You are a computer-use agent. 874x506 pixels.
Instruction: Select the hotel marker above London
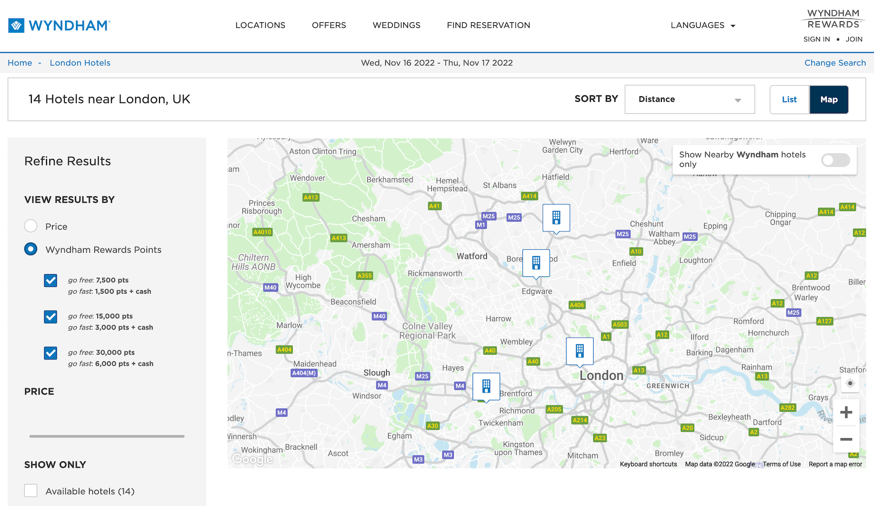pyautogui.click(x=580, y=352)
